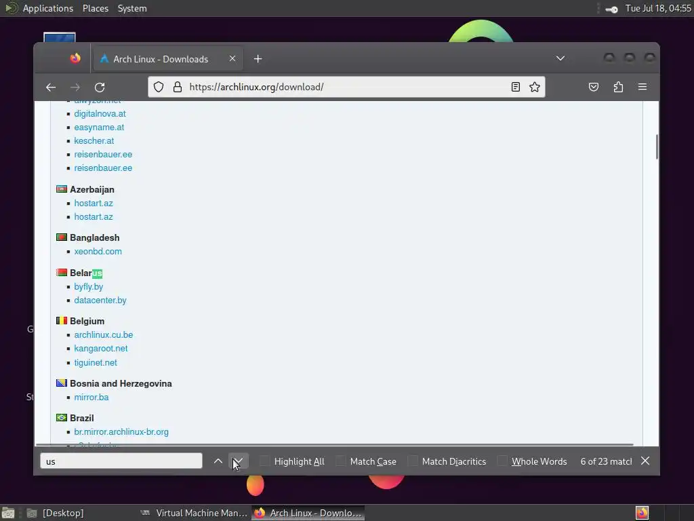Click the Firefox icon in bottom-right panel
The width and height of the screenshot is (694, 521).
click(642, 513)
